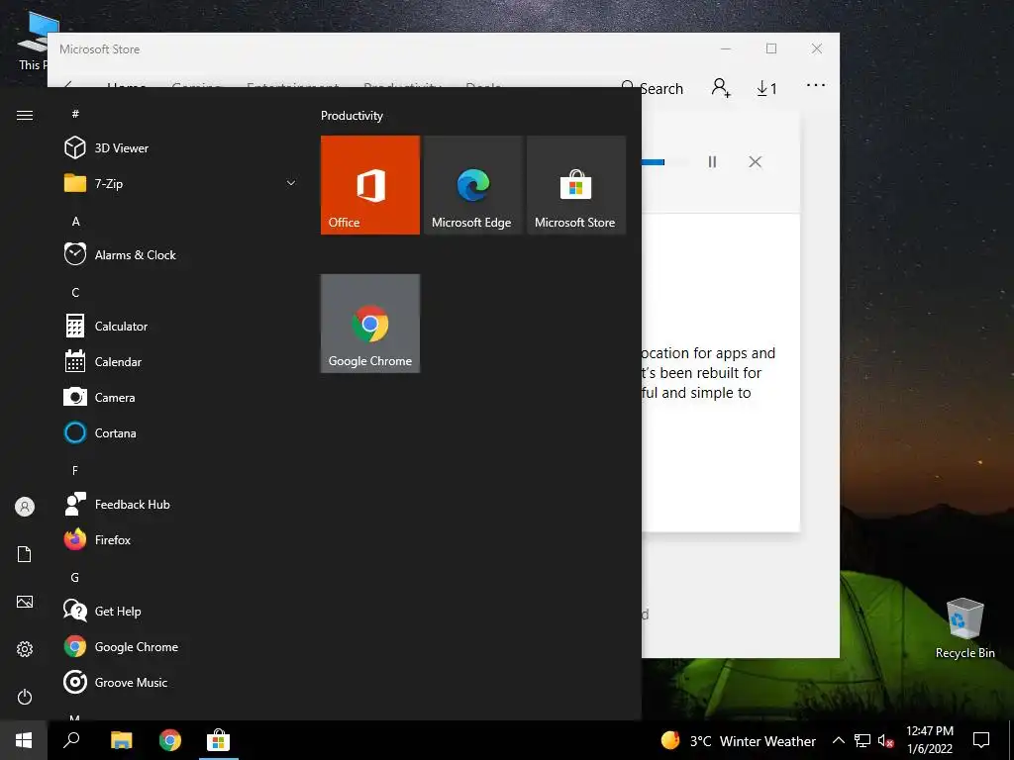Viewport: 1014px width, 760px height.
Task: Launch Google Chrome from the app list
Action: click(178, 646)
